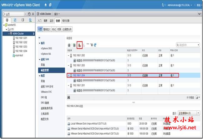Open the 操作 actions dropdown
Screen dimensions: 203x139
pyautogui.click(x=57, y=14)
